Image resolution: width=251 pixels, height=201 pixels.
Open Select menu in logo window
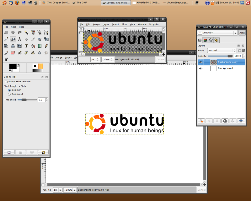[115, 24]
